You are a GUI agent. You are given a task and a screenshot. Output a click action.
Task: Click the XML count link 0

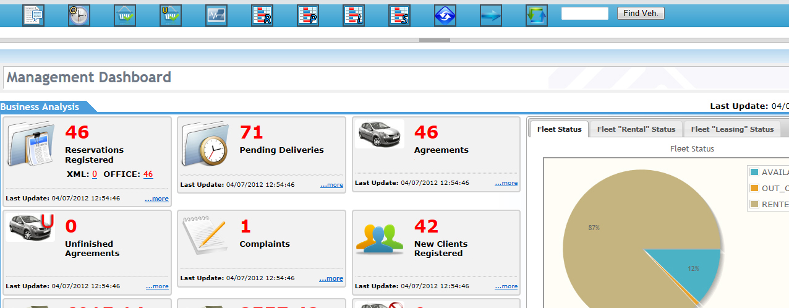[95, 174]
